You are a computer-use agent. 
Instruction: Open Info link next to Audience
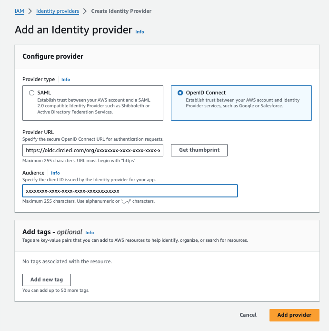tap(56, 173)
